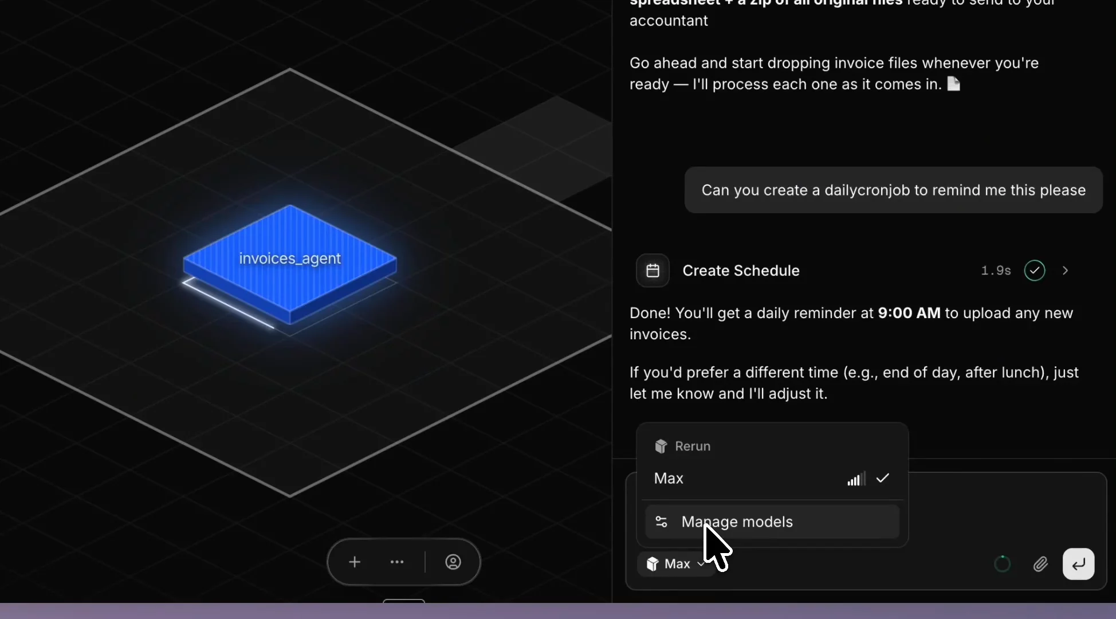Toggle the Max model selector dropdown

pos(675,564)
